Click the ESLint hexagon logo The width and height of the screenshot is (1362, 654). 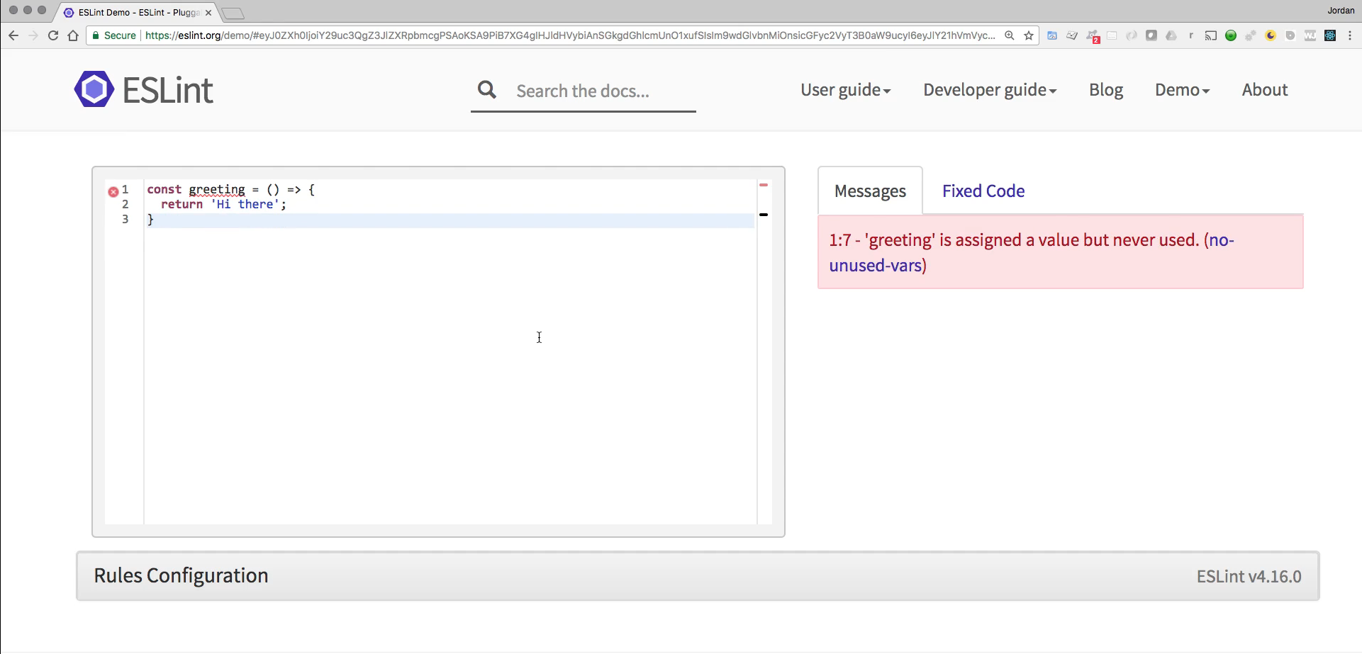click(x=94, y=89)
